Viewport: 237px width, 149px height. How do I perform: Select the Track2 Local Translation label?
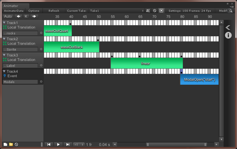pos(21,43)
